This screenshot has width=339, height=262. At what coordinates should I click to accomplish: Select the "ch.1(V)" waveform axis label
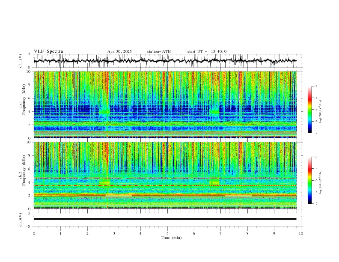pos(21,61)
